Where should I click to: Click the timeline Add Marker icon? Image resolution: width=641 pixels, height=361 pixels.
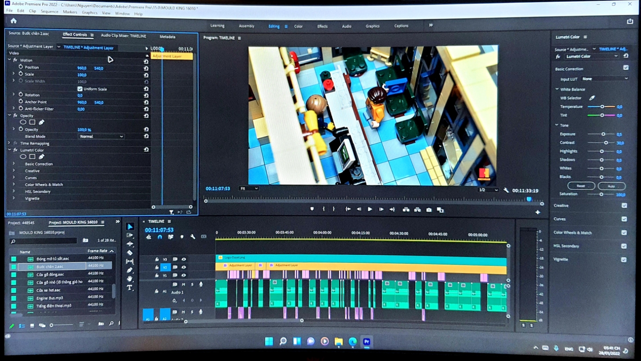click(x=182, y=237)
